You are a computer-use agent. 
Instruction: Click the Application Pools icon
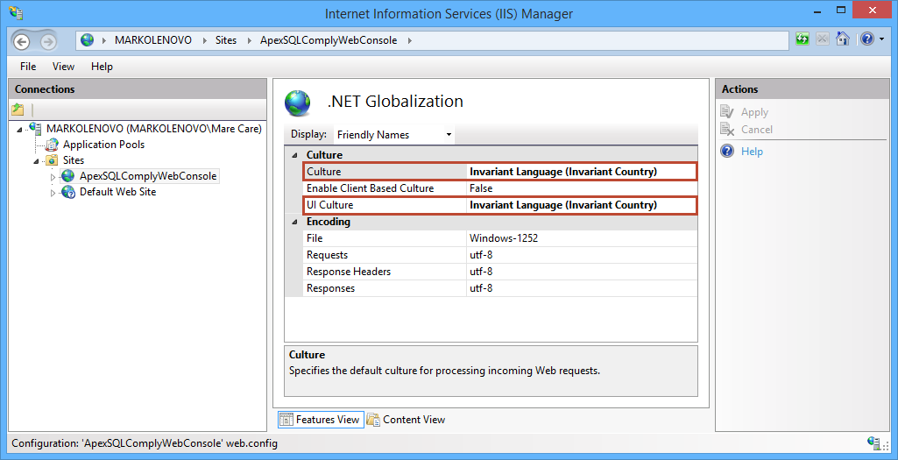[x=52, y=145]
